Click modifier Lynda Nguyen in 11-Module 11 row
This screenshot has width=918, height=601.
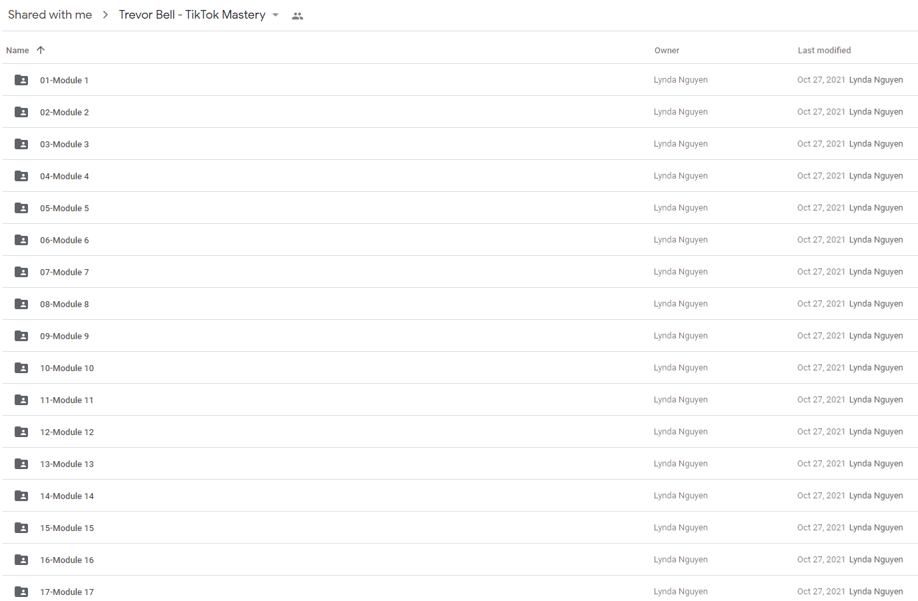(876, 400)
